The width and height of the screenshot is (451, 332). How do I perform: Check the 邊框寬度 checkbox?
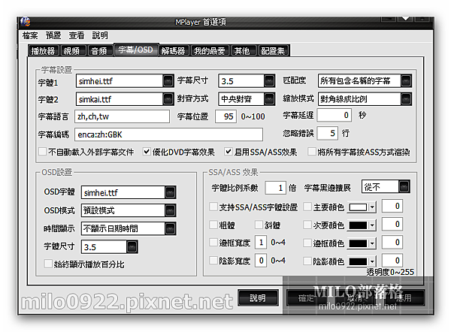213,243
